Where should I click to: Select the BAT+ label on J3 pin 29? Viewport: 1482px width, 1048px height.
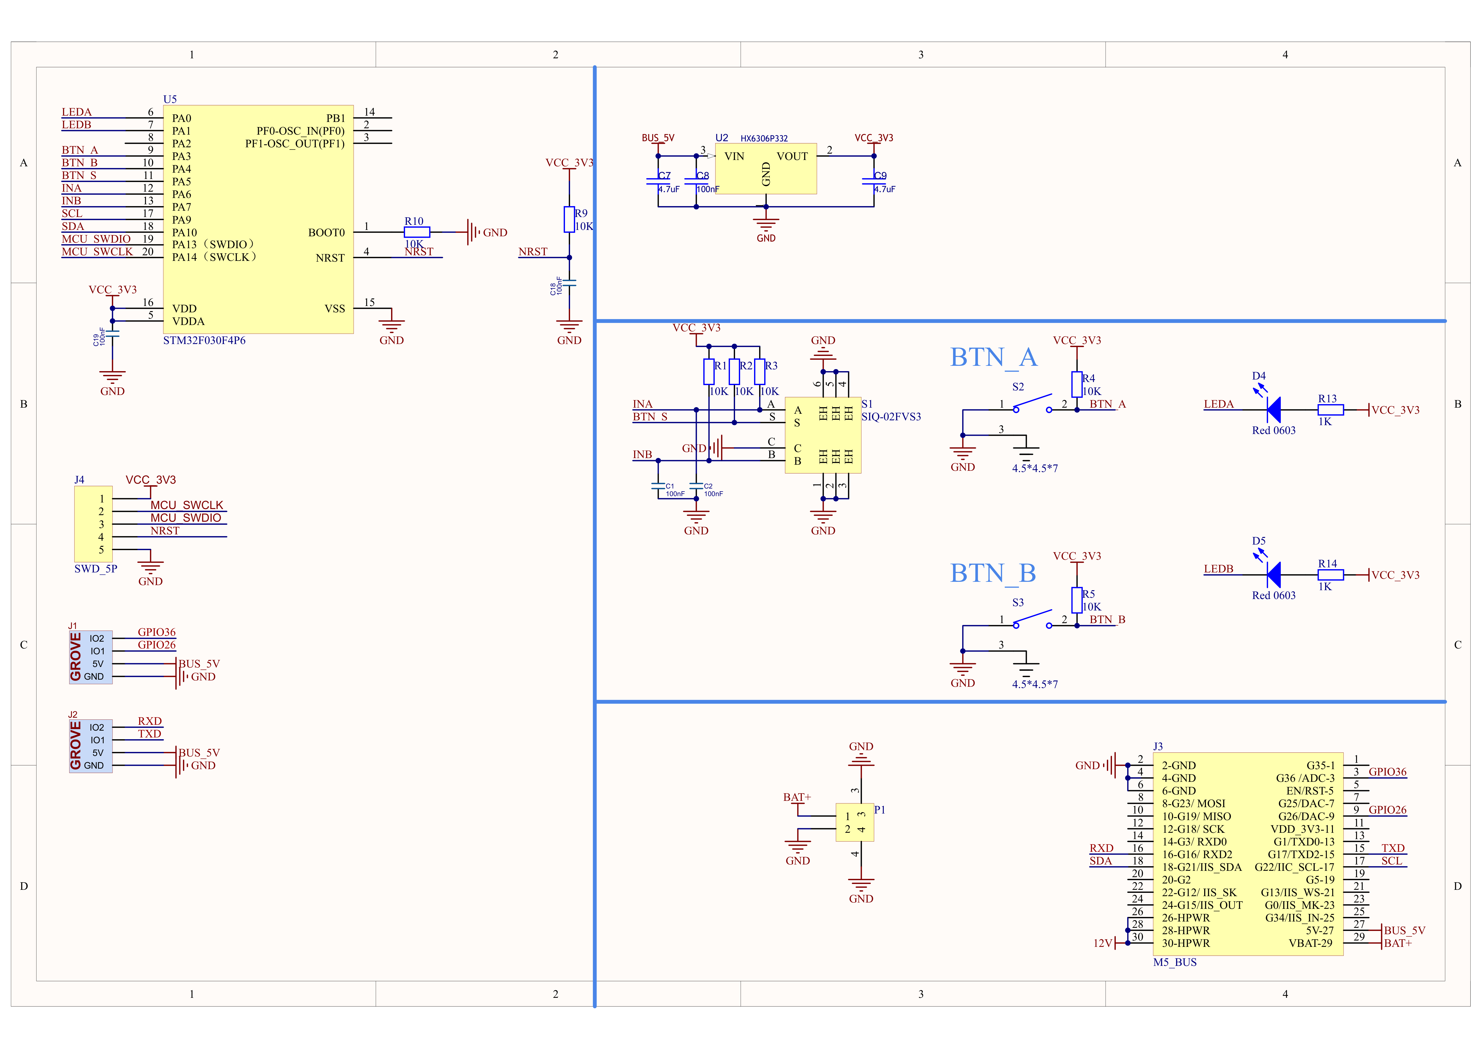[x=1398, y=943]
